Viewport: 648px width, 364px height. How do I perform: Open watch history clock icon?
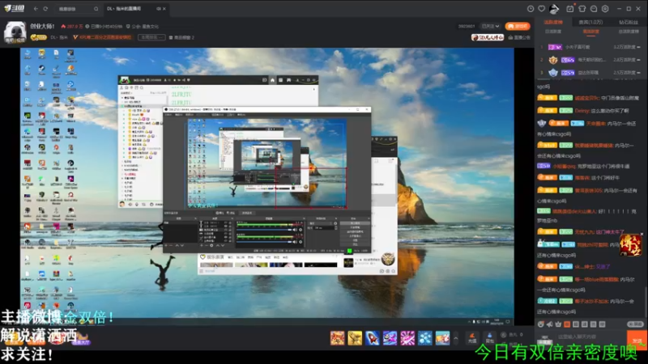(x=531, y=9)
